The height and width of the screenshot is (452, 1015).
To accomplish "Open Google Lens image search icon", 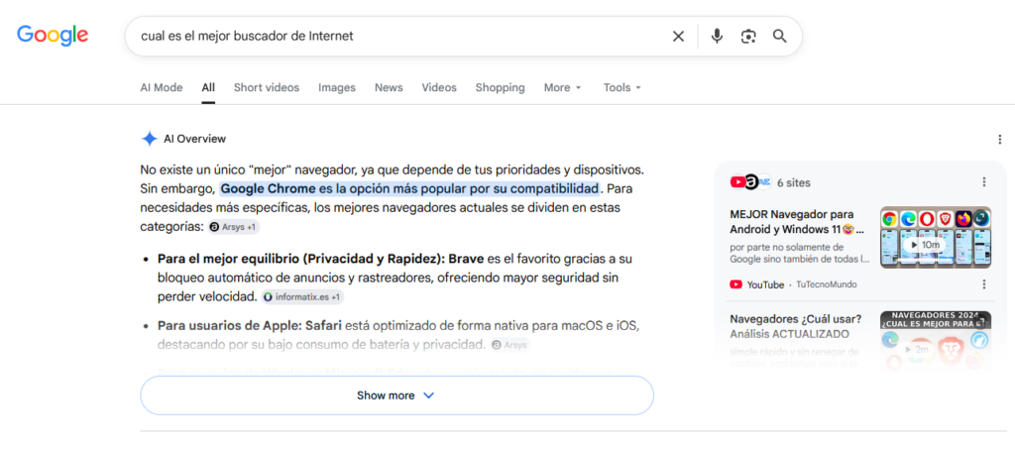I will [x=748, y=37].
